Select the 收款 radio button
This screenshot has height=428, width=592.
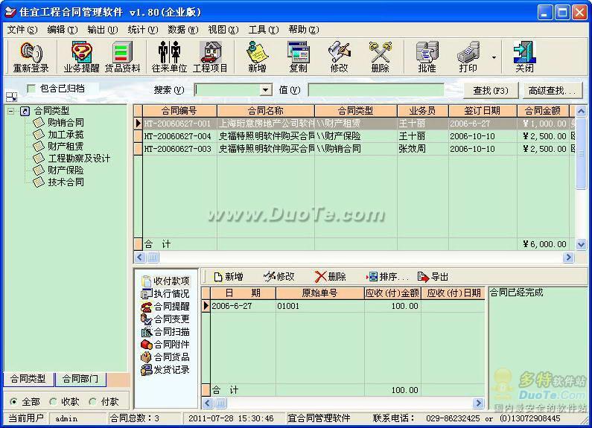pos(53,402)
